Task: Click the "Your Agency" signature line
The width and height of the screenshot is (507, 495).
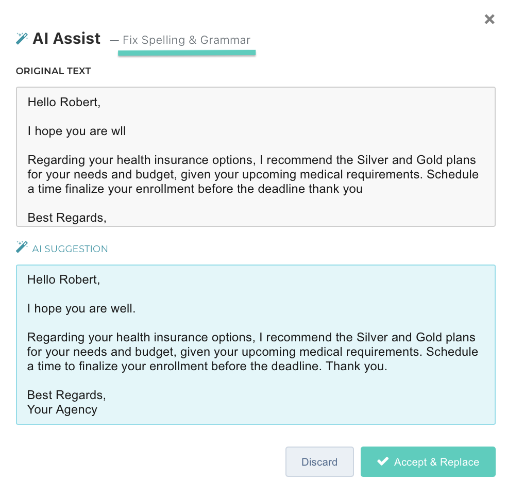Action: click(62, 409)
